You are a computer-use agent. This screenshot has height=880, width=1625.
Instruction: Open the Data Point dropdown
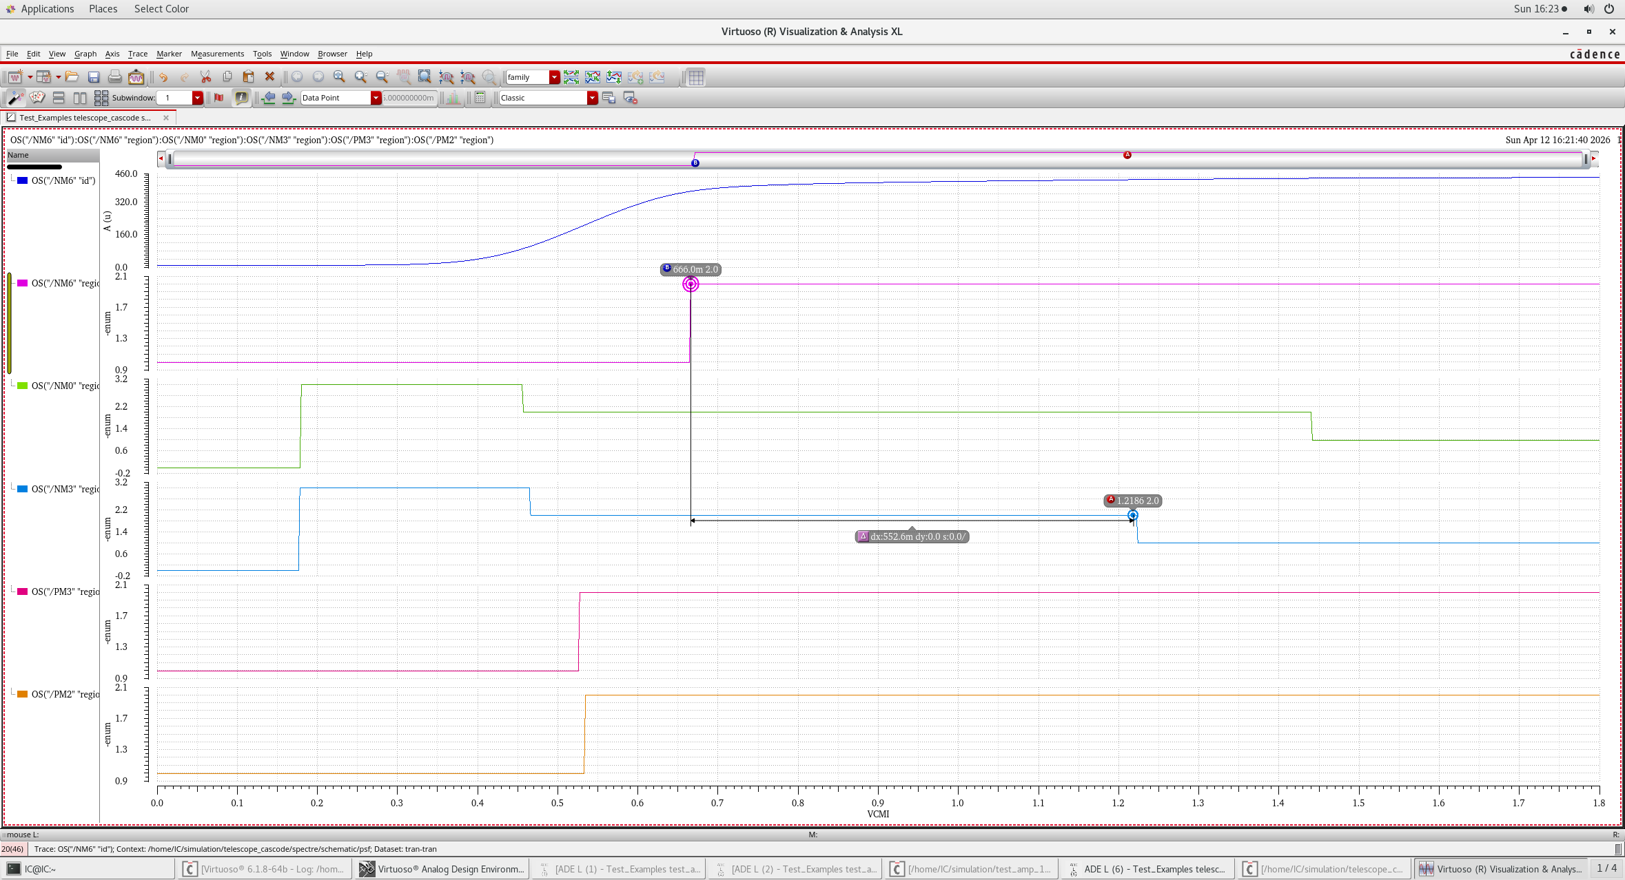(x=376, y=98)
